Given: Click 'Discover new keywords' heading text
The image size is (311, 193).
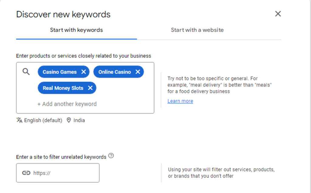Looking at the screenshot, I should (x=63, y=15).
